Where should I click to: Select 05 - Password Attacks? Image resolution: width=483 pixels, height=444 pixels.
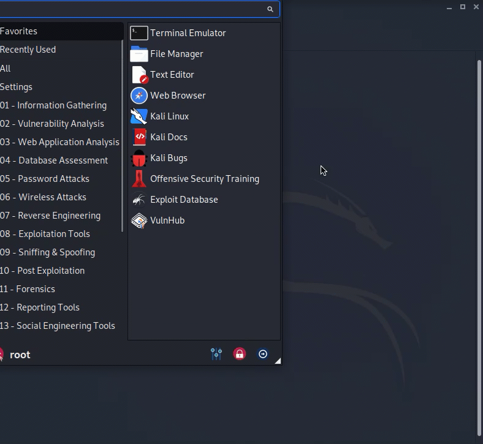pyautogui.click(x=60, y=179)
